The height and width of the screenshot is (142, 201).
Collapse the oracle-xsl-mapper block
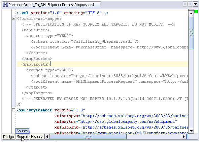click(x=13, y=19)
